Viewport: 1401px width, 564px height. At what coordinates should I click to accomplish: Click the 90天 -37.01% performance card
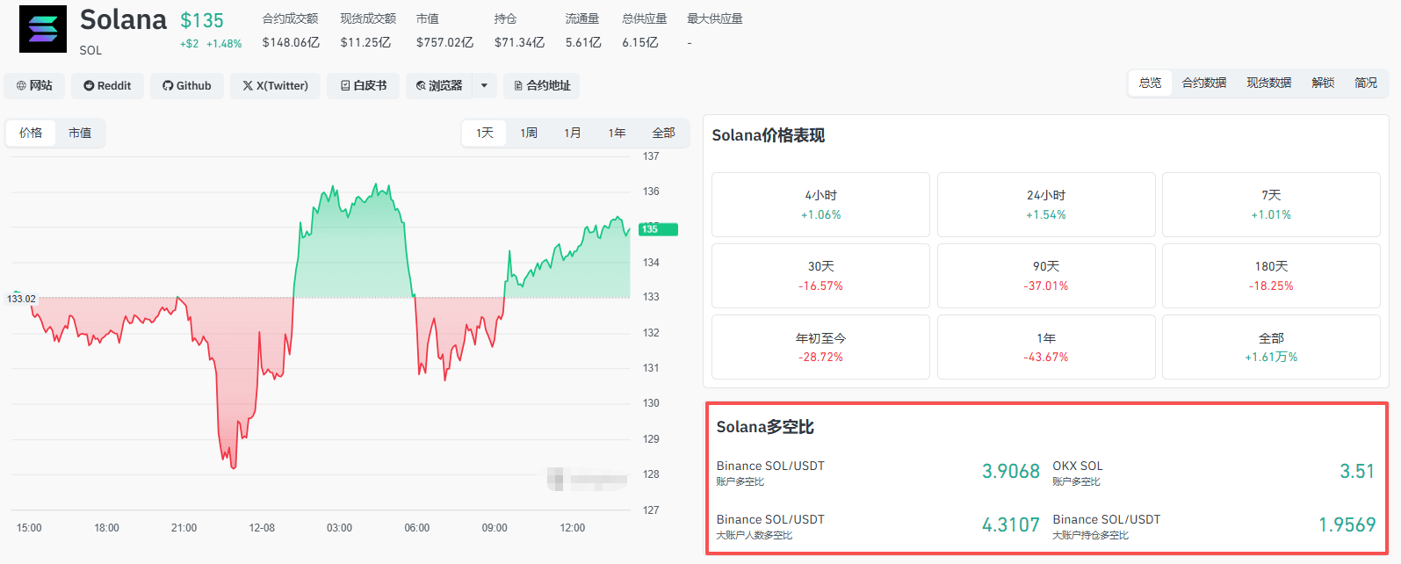(1046, 276)
